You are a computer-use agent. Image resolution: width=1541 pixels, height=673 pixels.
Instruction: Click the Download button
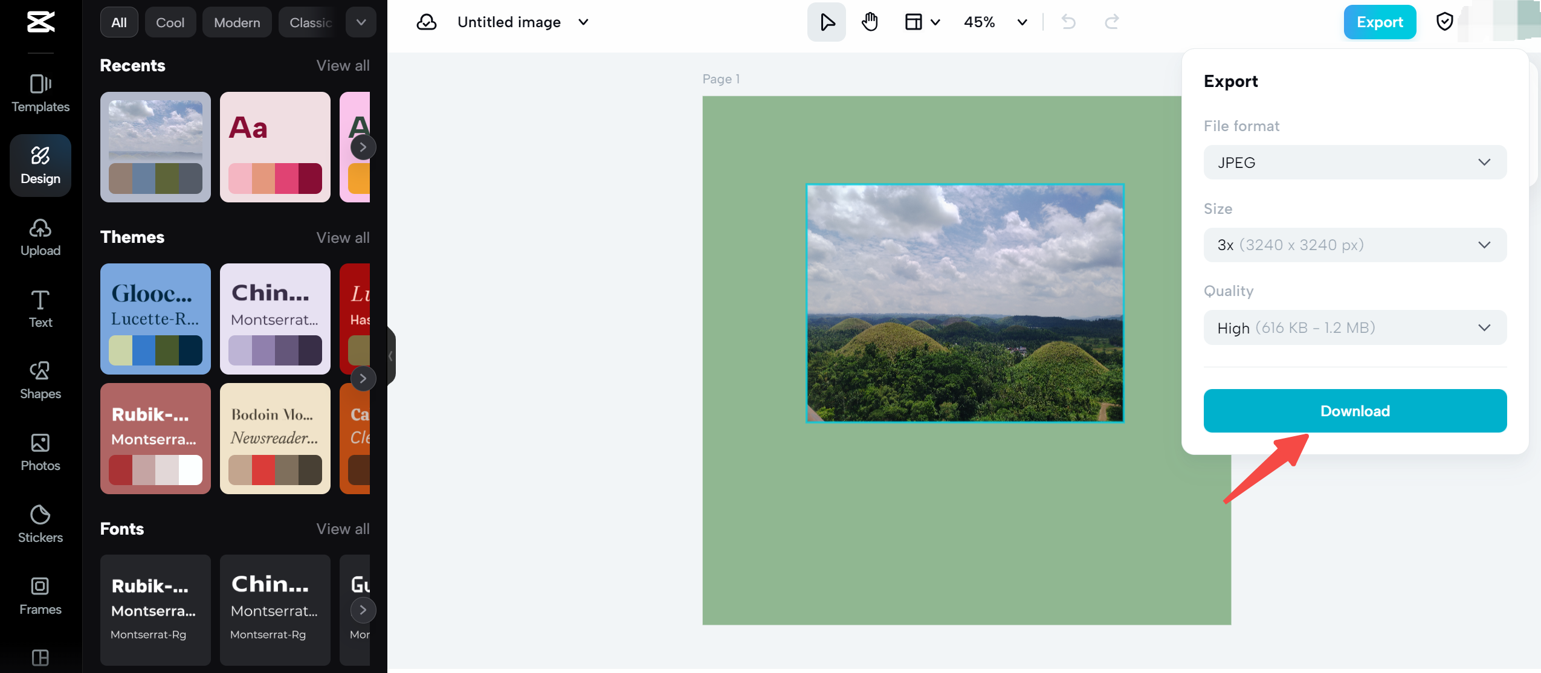pos(1355,411)
